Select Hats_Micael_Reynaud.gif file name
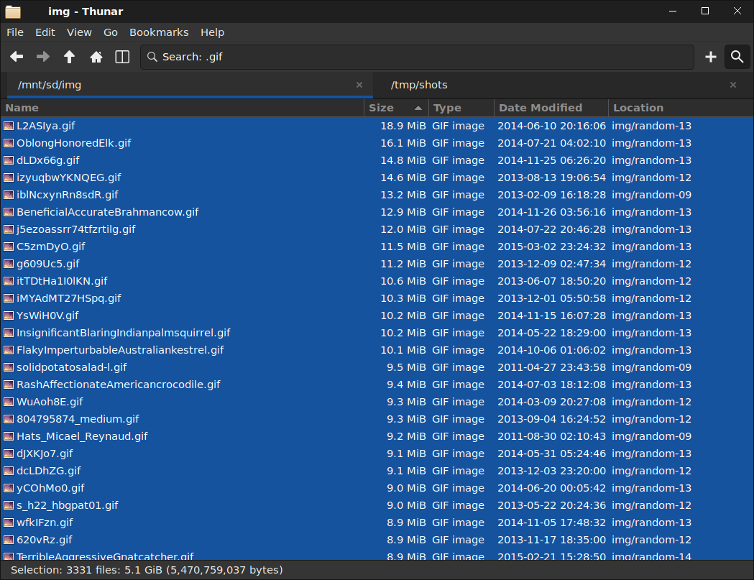 [x=82, y=437]
